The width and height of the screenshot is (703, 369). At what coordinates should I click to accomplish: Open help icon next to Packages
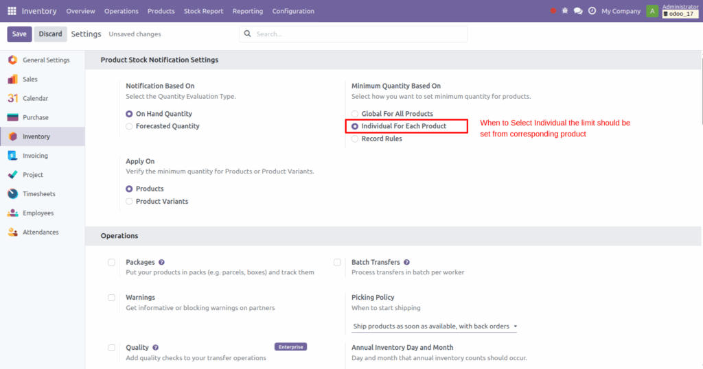(161, 263)
